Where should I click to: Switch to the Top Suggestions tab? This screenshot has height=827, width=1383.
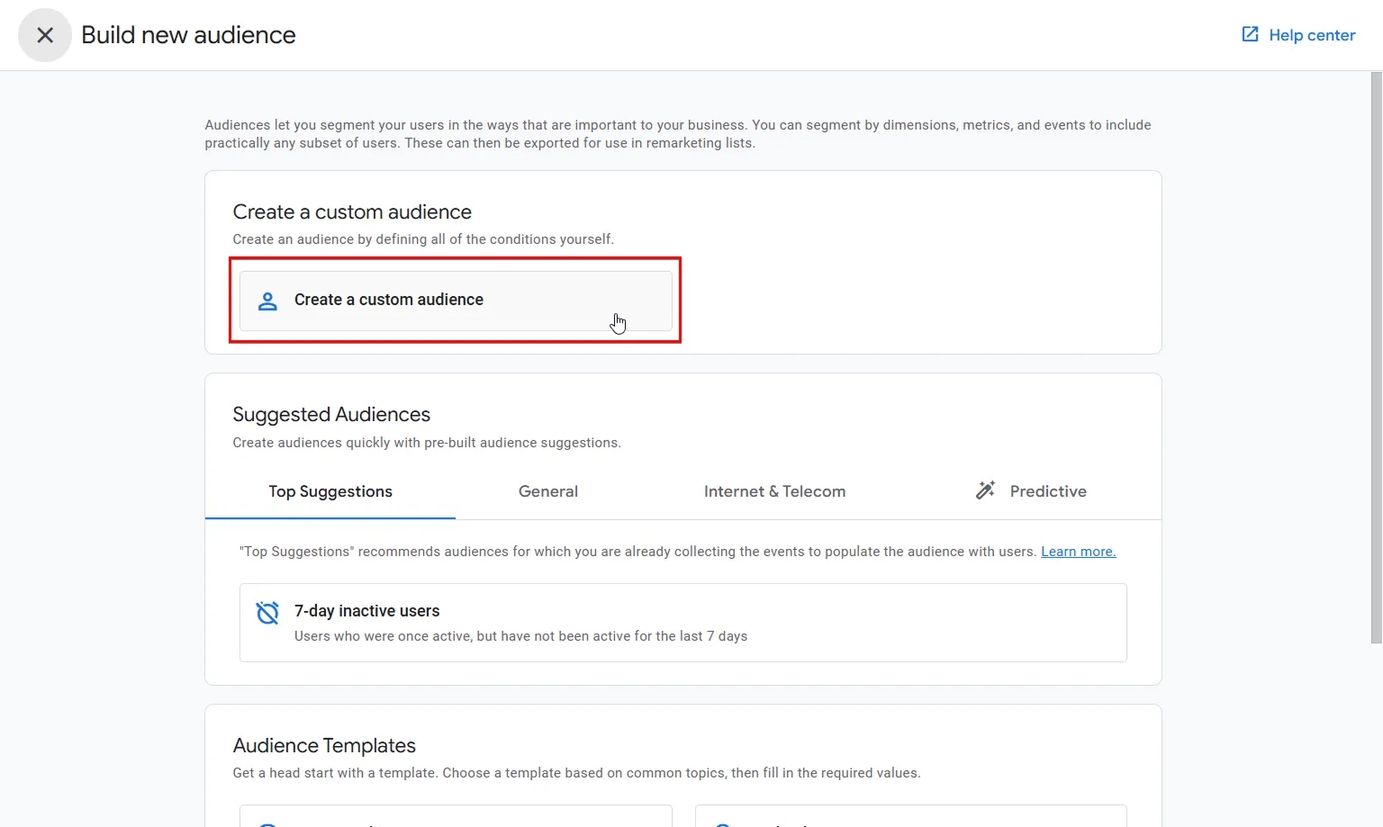(330, 491)
